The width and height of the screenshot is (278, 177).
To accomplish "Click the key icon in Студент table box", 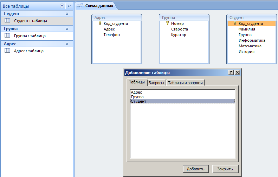I will pyautogui.click(x=235, y=23).
